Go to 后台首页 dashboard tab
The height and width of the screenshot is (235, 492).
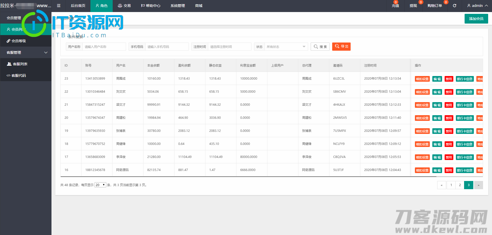(78, 6)
